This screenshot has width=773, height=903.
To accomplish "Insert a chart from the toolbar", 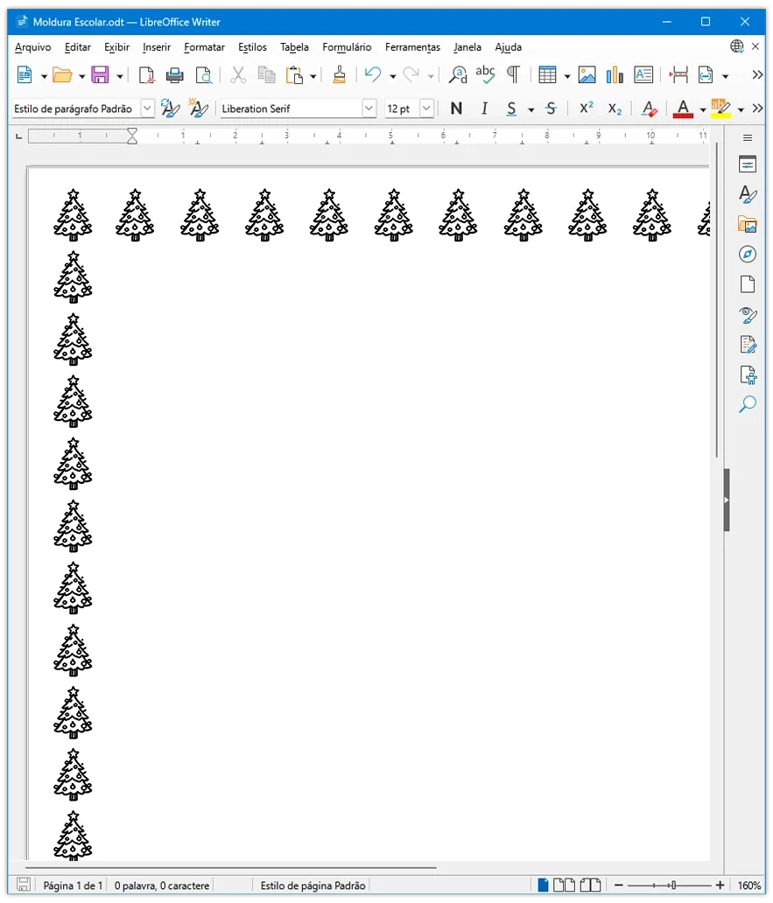I will click(x=615, y=75).
